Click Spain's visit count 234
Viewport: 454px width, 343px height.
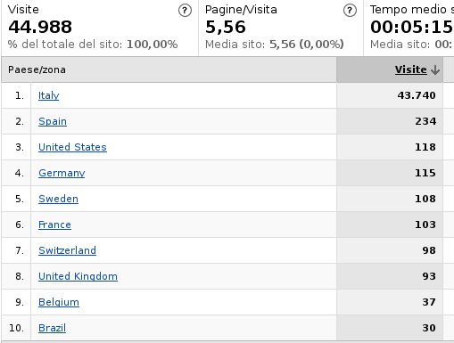pyautogui.click(x=425, y=121)
